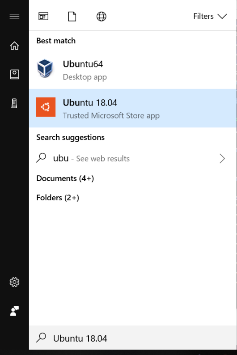Launch Ubuntu64 VirtualBox desktop app
Viewport: 237px width, 355px height.
(133, 69)
